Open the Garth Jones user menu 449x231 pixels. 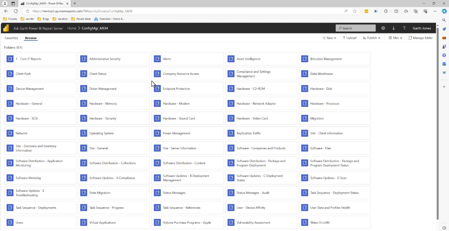coord(422,28)
